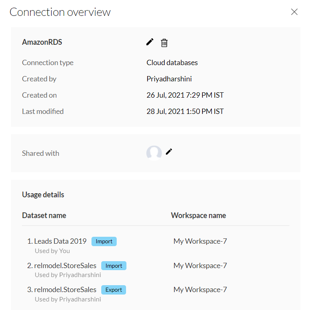Click the pencil icon beside AmazonRDS
The height and width of the screenshot is (310, 309).
pyautogui.click(x=150, y=42)
